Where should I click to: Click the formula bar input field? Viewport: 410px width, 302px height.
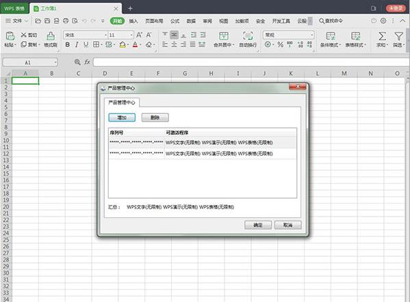pyautogui.click(x=251, y=62)
